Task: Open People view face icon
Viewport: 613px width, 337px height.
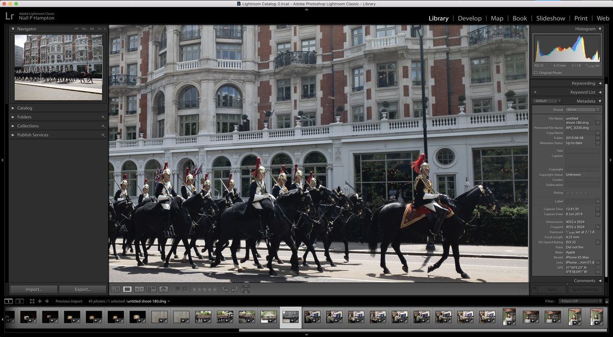Action: [x=163, y=289]
